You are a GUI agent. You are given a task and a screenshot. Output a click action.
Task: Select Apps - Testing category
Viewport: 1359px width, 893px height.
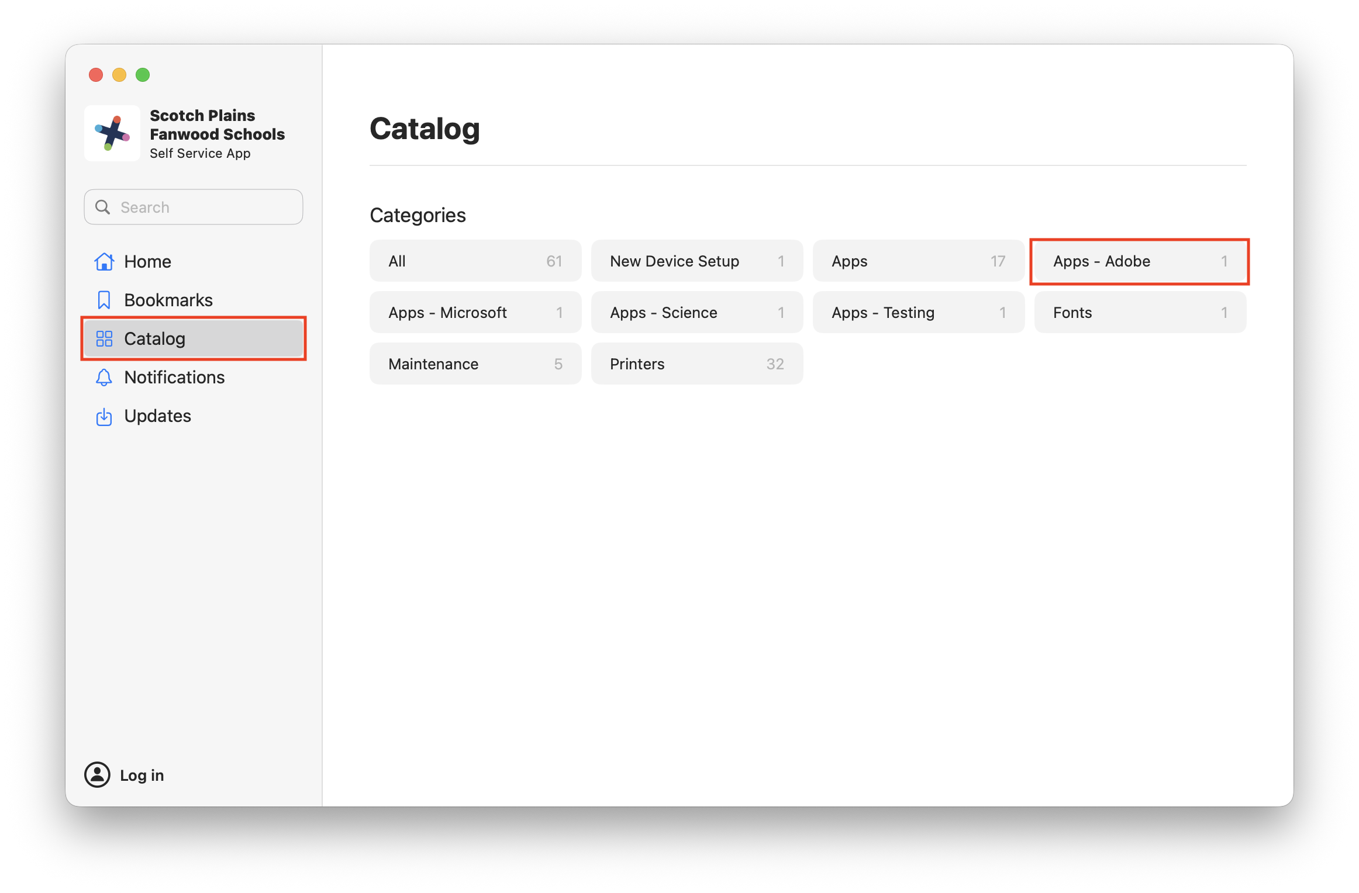coord(918,313)
